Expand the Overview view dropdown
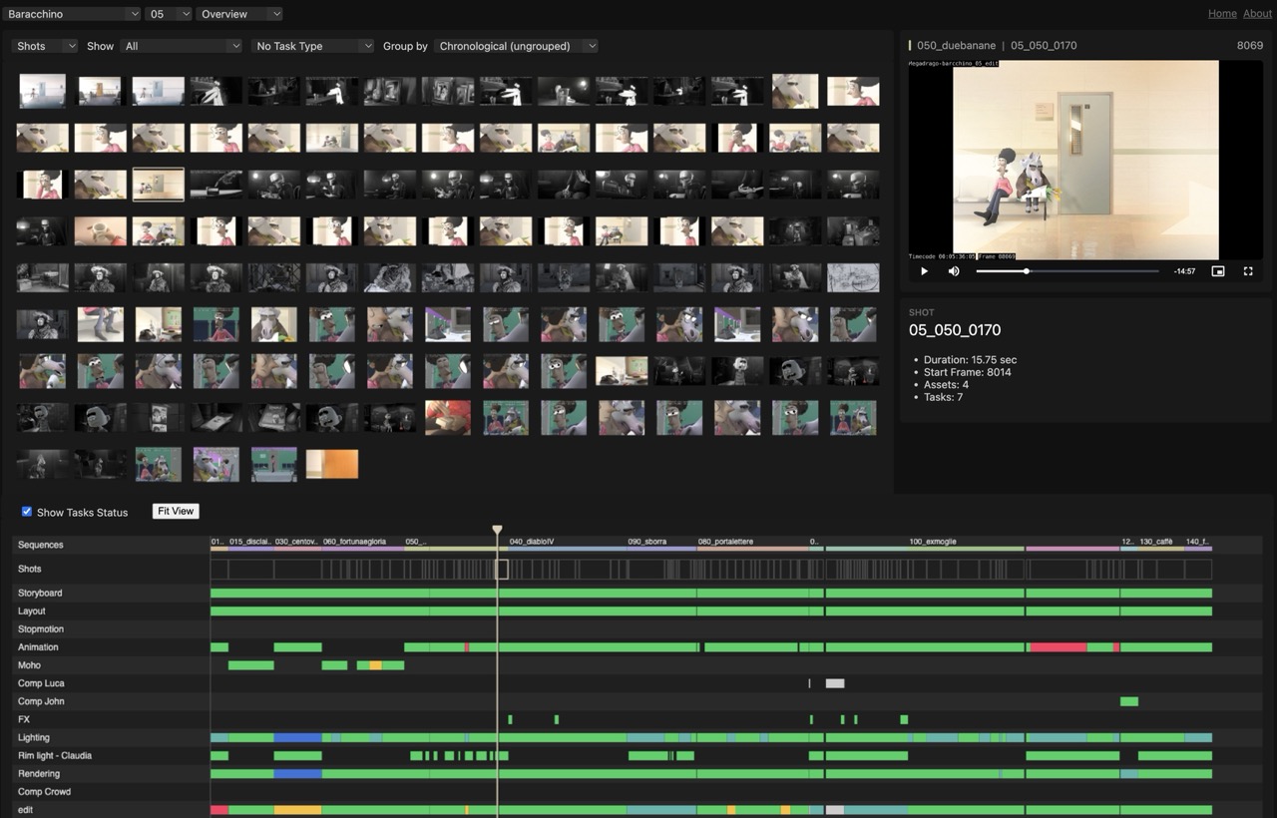1277x818 pixels. (239, 14)
